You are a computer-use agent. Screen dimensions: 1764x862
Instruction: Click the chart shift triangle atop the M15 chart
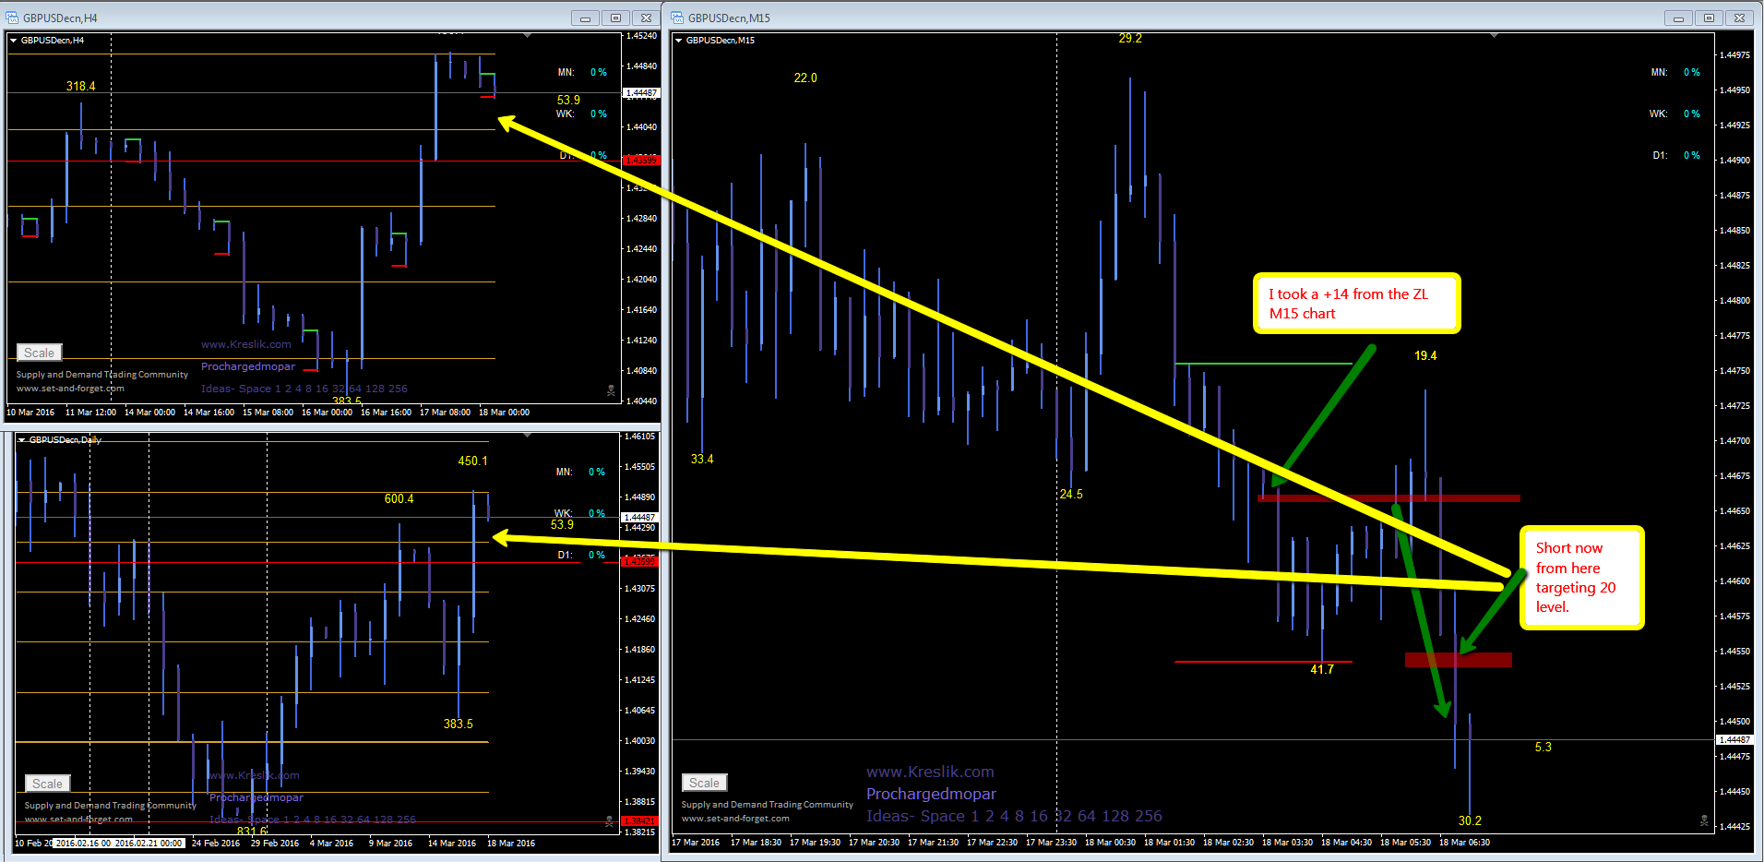pyautogui.click(x=1494, y=35)
